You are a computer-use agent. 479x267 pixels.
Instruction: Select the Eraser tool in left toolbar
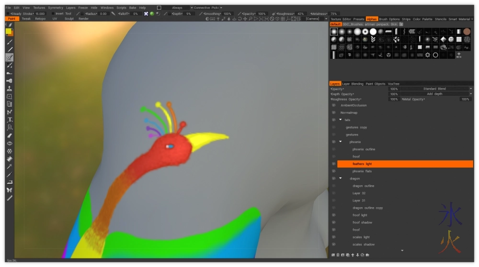click(x=10, y=135)
